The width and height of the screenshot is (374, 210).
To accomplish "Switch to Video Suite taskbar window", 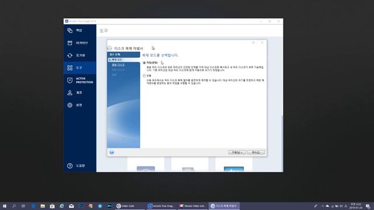I will tap(130, 206).
